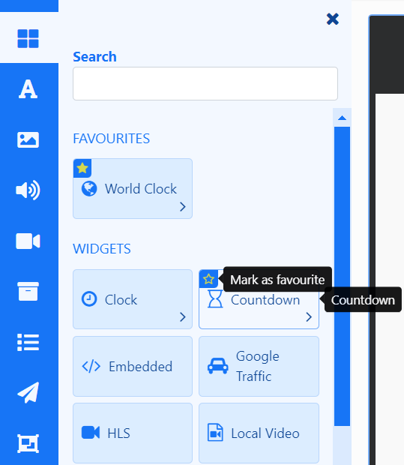
Task: Open the layout regions tab at sidebar bottom
Action: (28, 444)
